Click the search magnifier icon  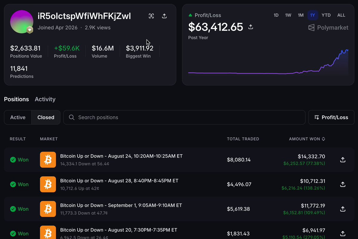click(x=72, y=117)
